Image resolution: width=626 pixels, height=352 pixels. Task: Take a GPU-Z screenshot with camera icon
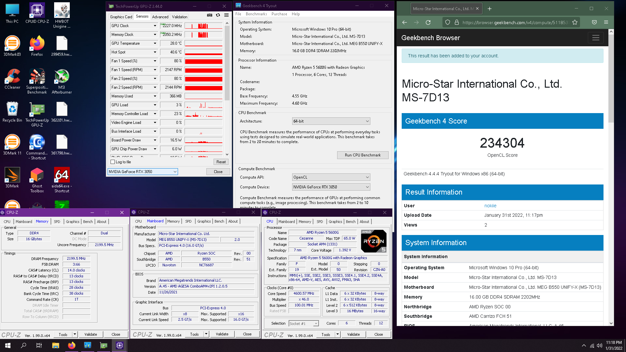tap(209, 15)
